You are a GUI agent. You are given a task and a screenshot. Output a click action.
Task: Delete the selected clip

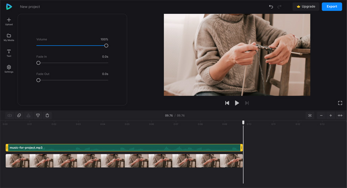click(47, 115)
